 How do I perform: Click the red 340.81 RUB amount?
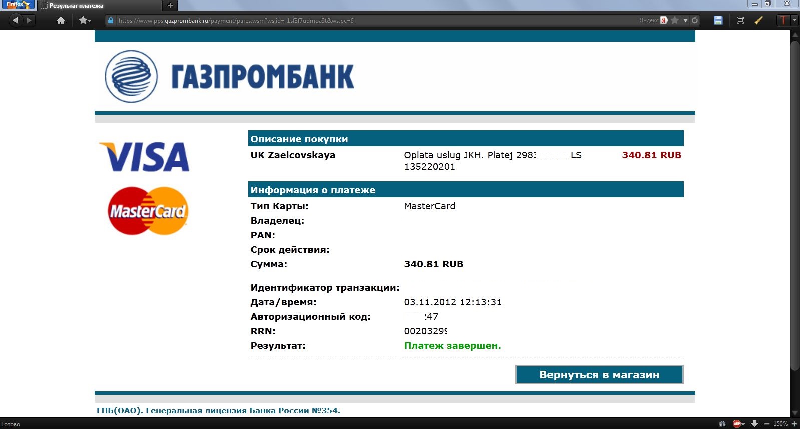651,155
